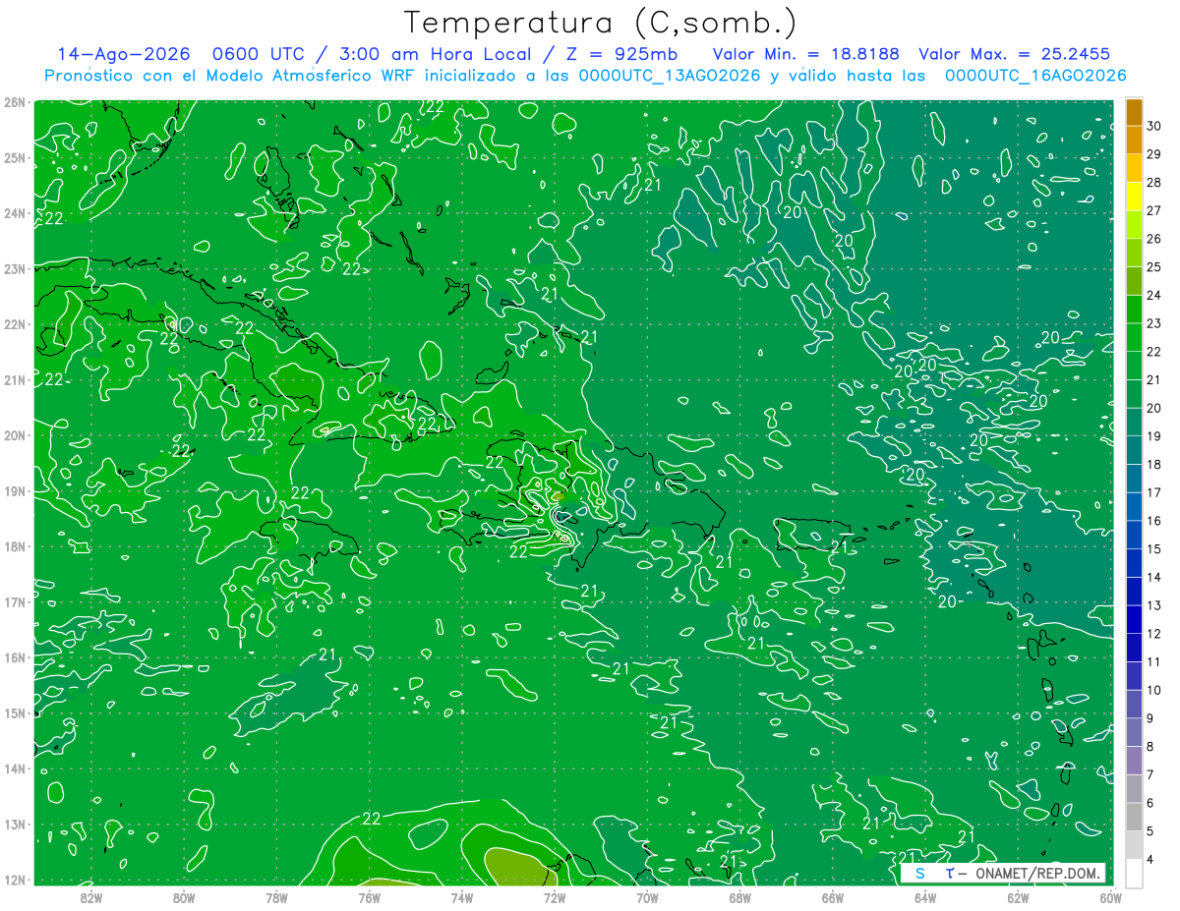Click valid-until time "0000UTC_16AGO2026"
Viewport: 1180px width, 911px height.
[x=1035, y=76]
